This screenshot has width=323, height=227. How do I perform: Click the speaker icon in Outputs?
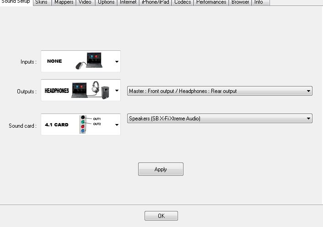pos(105,92)
